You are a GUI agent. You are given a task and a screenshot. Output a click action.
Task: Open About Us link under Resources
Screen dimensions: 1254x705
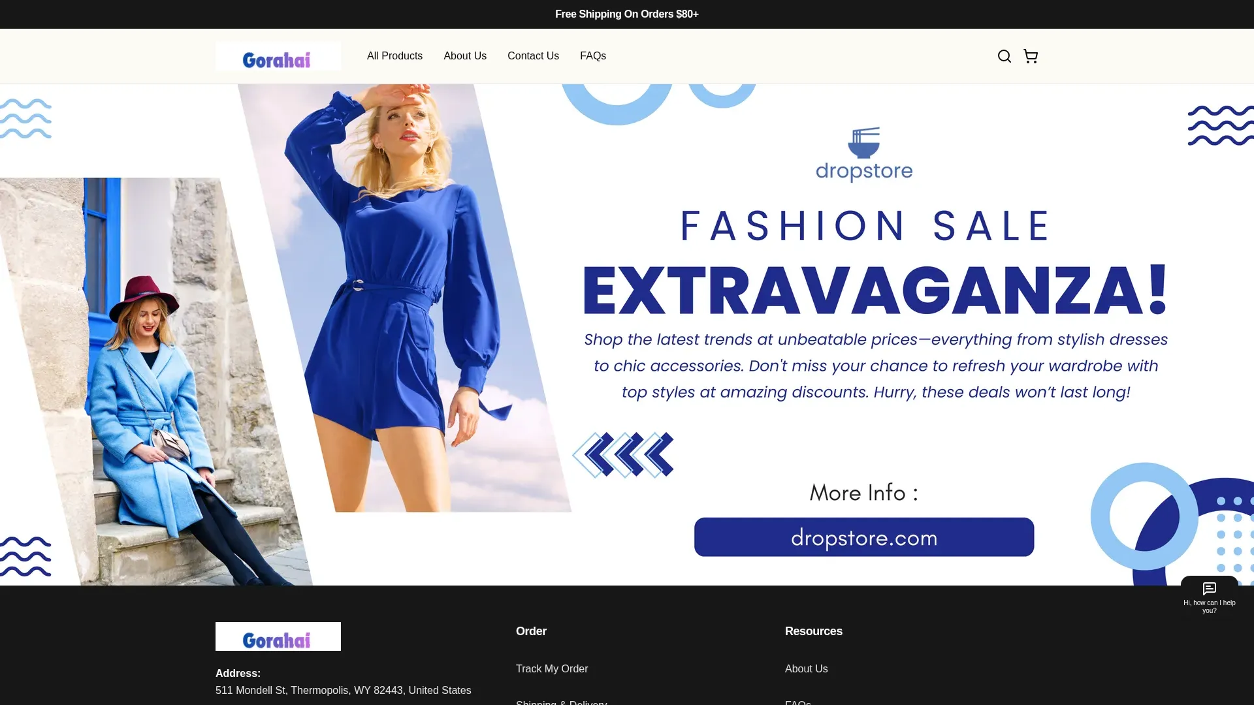click(x=806, y=668)
